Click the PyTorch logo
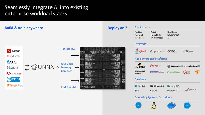This screenshot has width=205, height=115. [x=13, y=56]
